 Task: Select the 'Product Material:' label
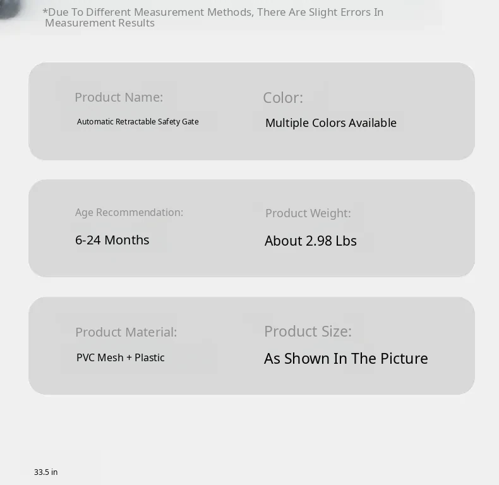126,332
